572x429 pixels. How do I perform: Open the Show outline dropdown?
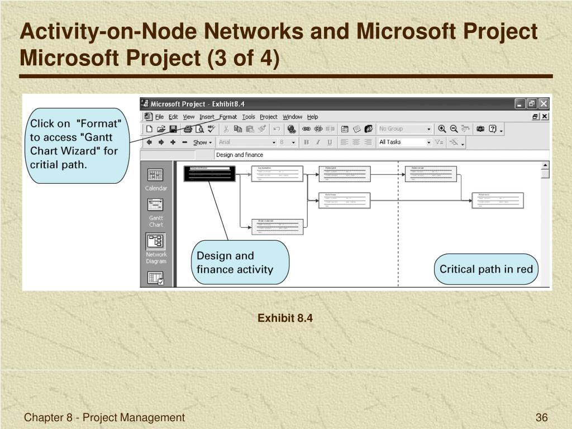click(x=202, y=142)
